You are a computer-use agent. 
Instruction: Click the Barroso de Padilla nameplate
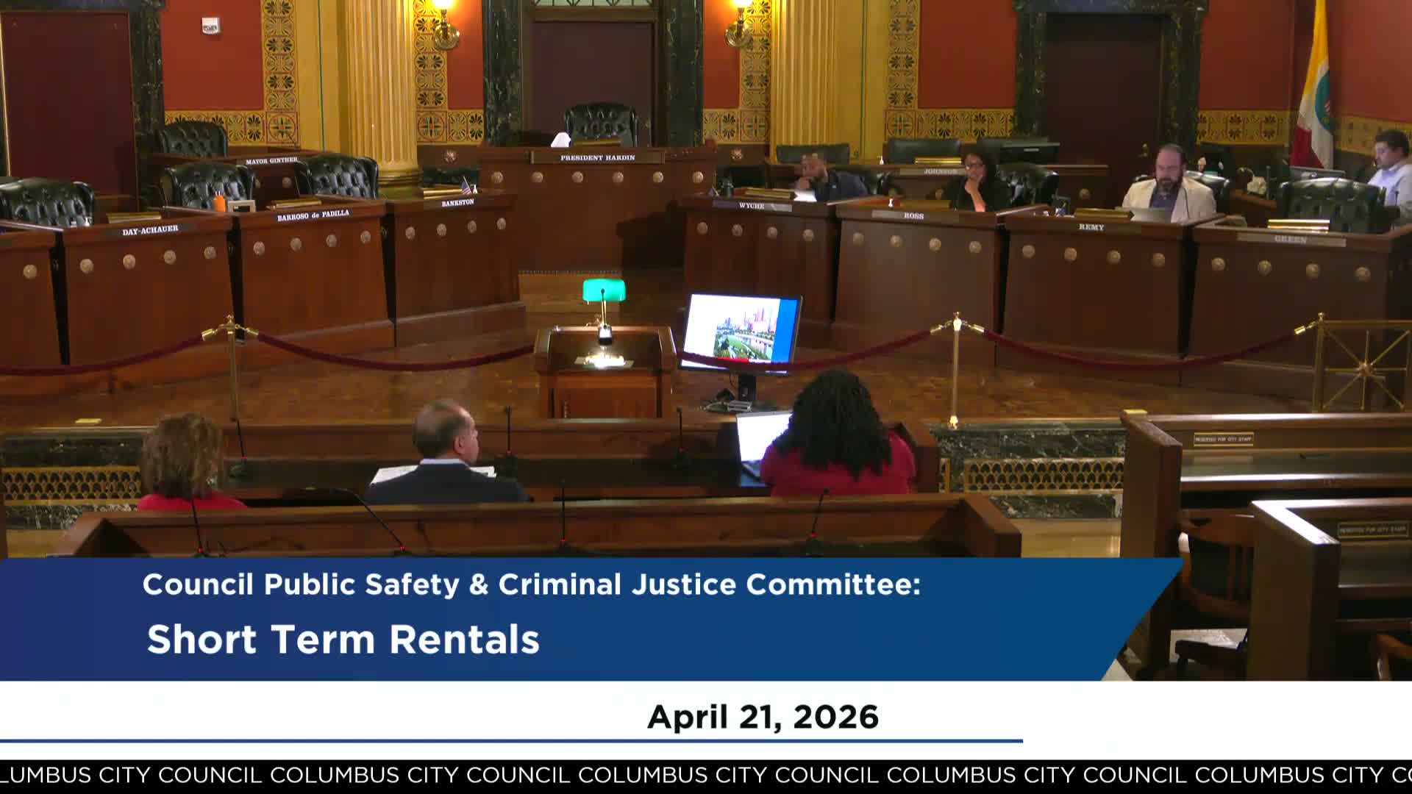[x=313, y=215]
